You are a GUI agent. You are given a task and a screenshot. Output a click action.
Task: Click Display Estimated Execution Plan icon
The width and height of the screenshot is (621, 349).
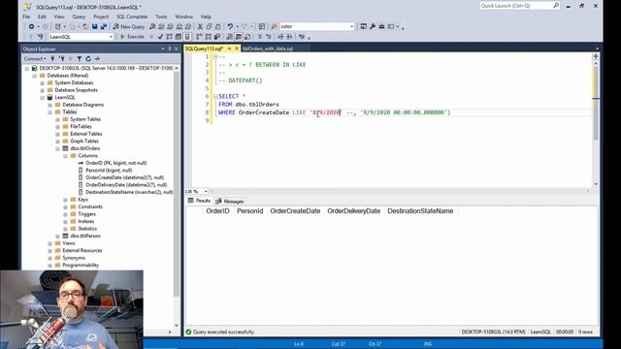coord(169,37)
